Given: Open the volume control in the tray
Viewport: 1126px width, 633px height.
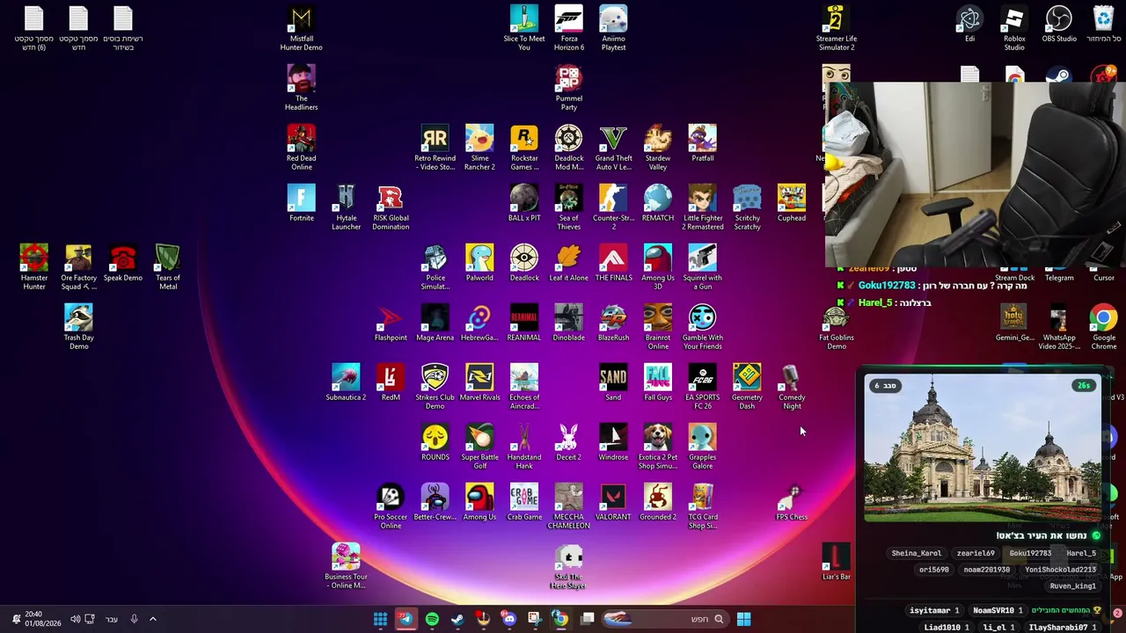Looking at the screenshot, I should coord(75,619).
